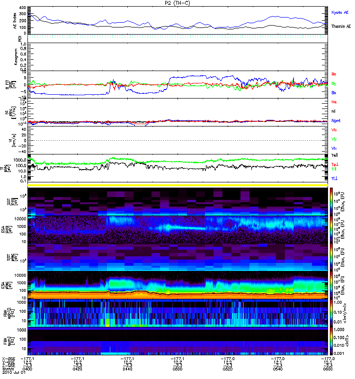Click the "0500" time tick label
Viewport: 355px width, 379px height.
click(x=177, y=369)
